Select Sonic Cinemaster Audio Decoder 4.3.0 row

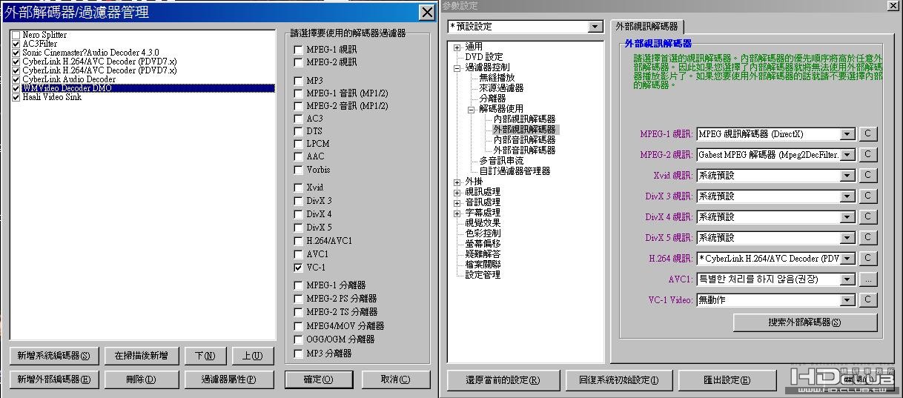point(90,53)
